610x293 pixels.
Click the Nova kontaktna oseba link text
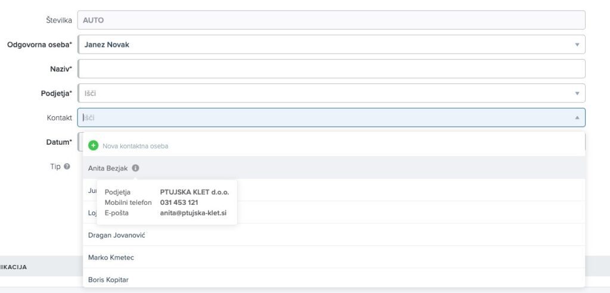pyautogui.click(x=135, y=146)
